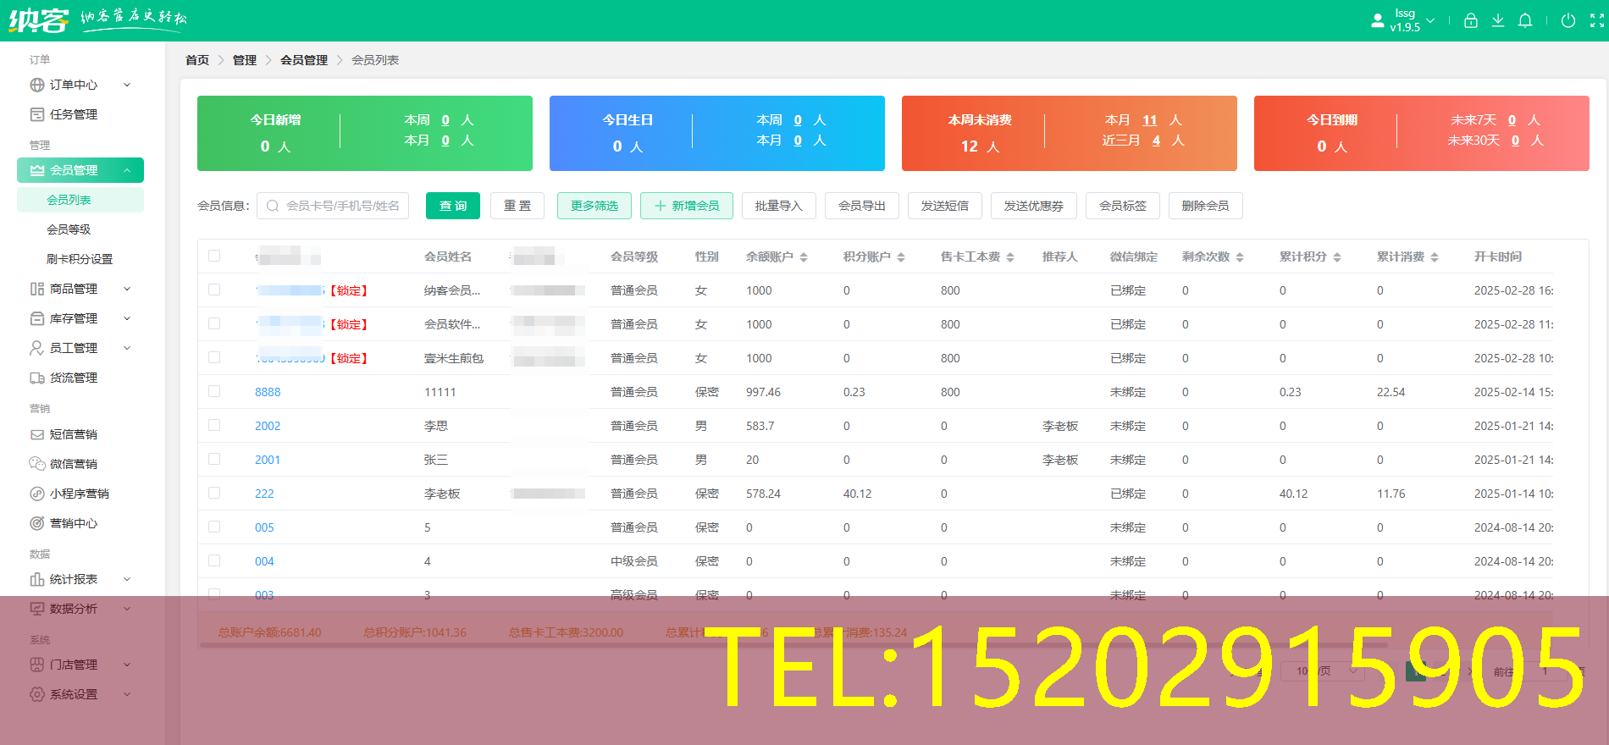The height and width of the screenshot is (745, 1609).
Task: Tick checkbox for member 2002 row
Action: tap(214, 425)
